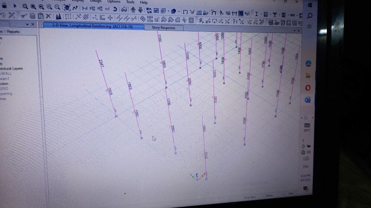
Task: Open set display options checkmark icon
Action: 156,10
